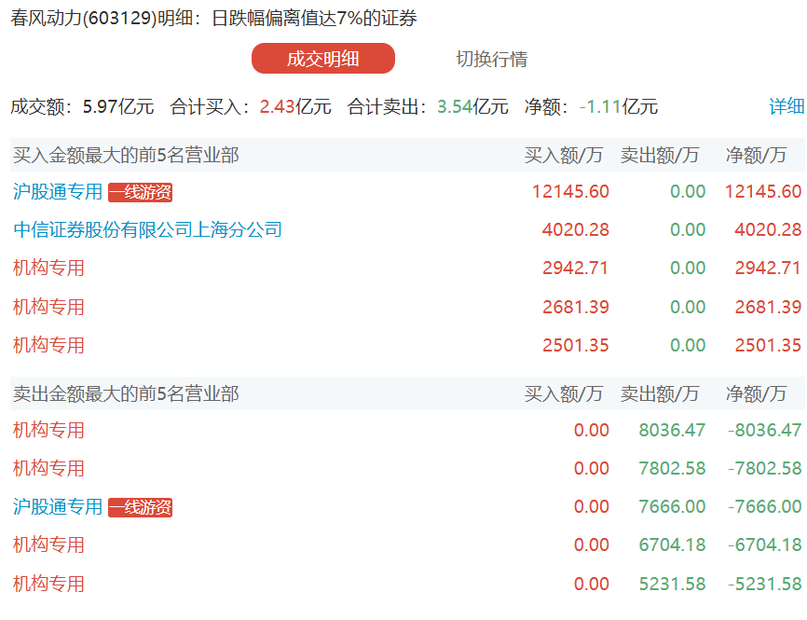This screenshot has width=807, height=620.
Task: Open 中信证券股份有限公司上海分公司 link
Action: [x=148, y=229]
